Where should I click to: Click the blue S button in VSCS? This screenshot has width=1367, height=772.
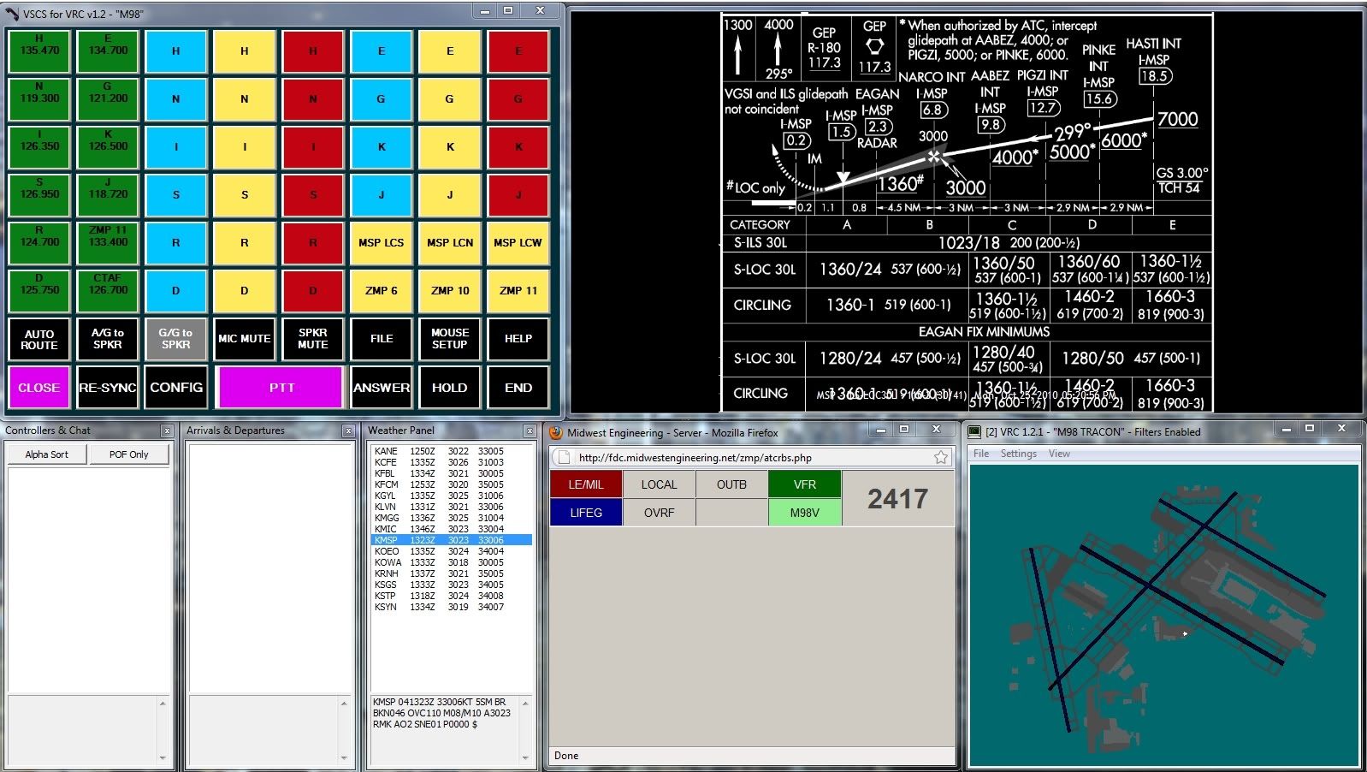pyautogui.click(x=176, y=194)
